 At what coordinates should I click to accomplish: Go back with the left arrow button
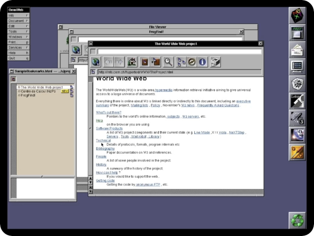click(108, 62)
